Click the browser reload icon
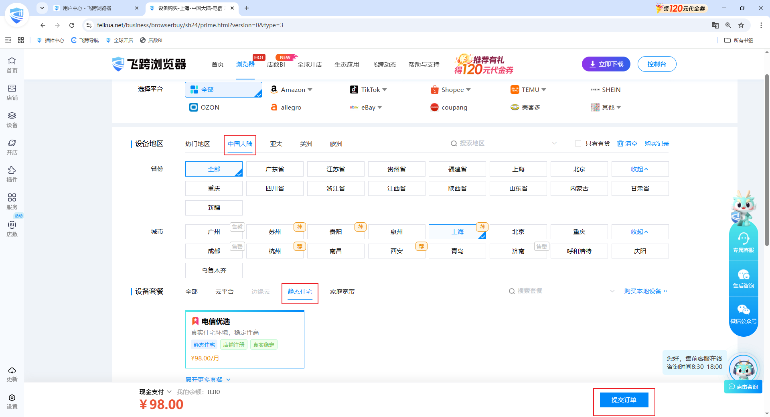 click(72, 25)
